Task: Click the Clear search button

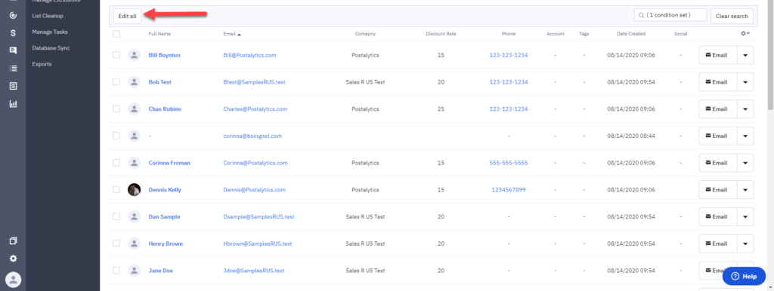Action: (x=732, y=17)
